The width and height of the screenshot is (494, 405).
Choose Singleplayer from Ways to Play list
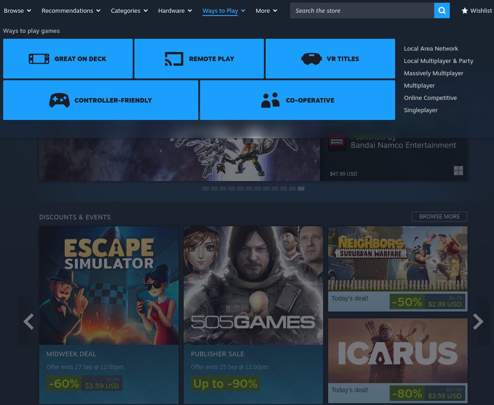[421, 110]
